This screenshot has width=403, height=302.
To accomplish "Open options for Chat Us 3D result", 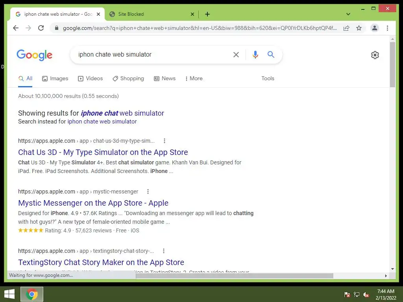I will (165, 141).
